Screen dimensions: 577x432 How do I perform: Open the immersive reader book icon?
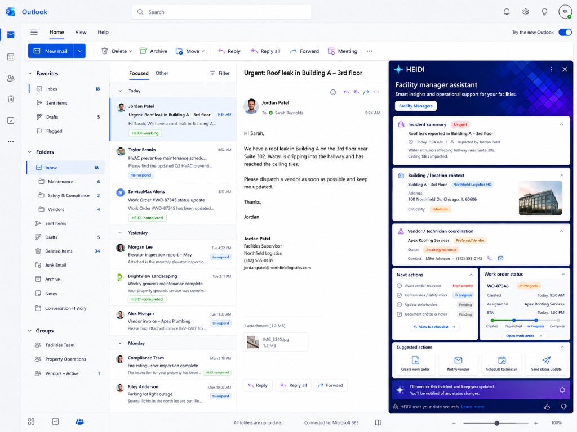tap(378, 422)
